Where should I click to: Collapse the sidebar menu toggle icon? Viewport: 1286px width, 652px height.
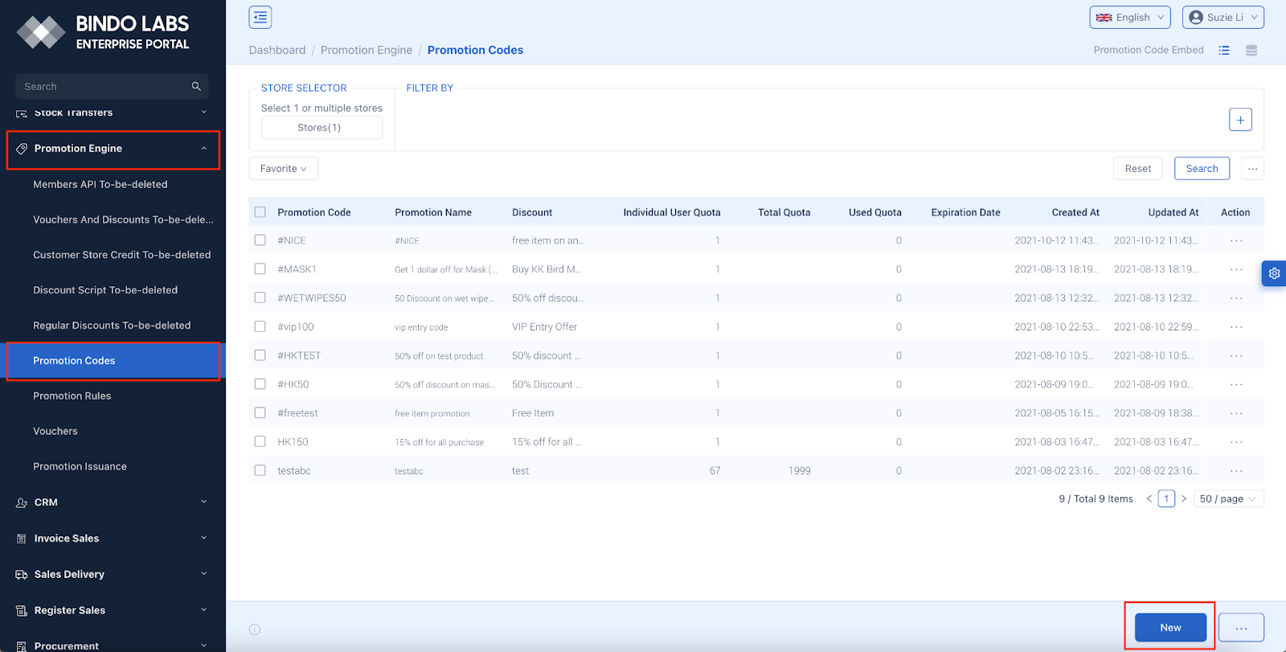point(260,17)
